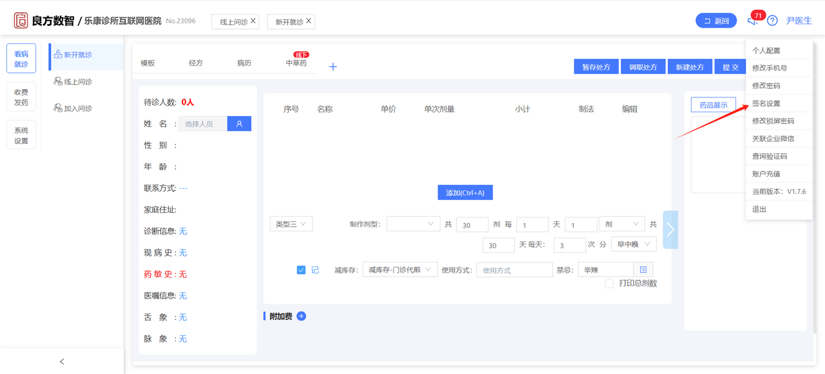The image size is (825, 374).
Task: Click the 良方数智 logo
Action: [44, 21]
